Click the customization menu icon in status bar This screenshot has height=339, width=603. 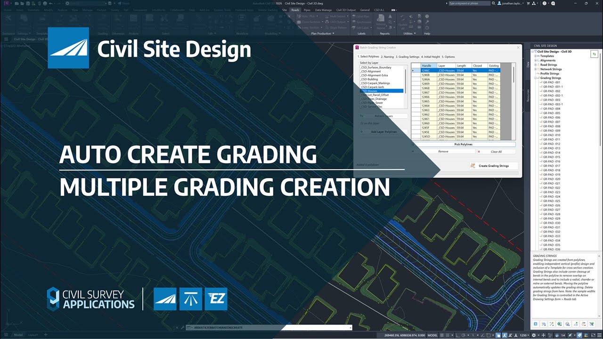[x=599, y=335]
